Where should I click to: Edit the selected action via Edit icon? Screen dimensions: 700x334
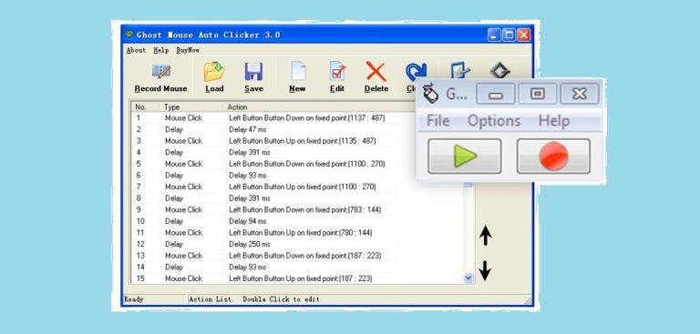click(x=337, y=71)
